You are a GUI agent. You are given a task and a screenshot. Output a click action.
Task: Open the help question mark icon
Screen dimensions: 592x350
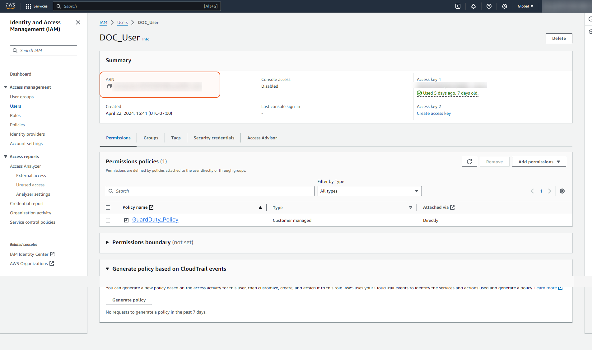(x=489, y=6)
